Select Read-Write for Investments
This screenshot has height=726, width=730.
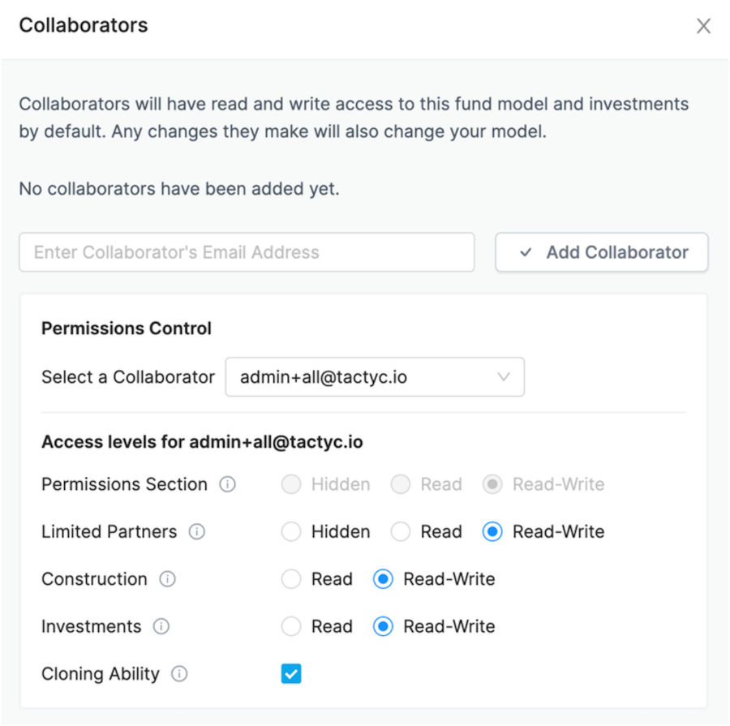tap(383, 626)
